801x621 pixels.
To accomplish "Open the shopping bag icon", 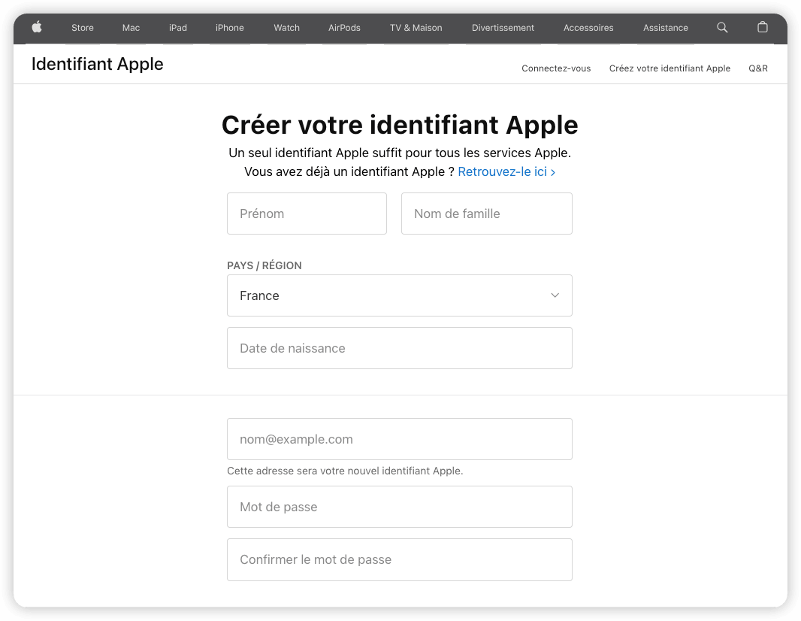I will pos(762,27).
